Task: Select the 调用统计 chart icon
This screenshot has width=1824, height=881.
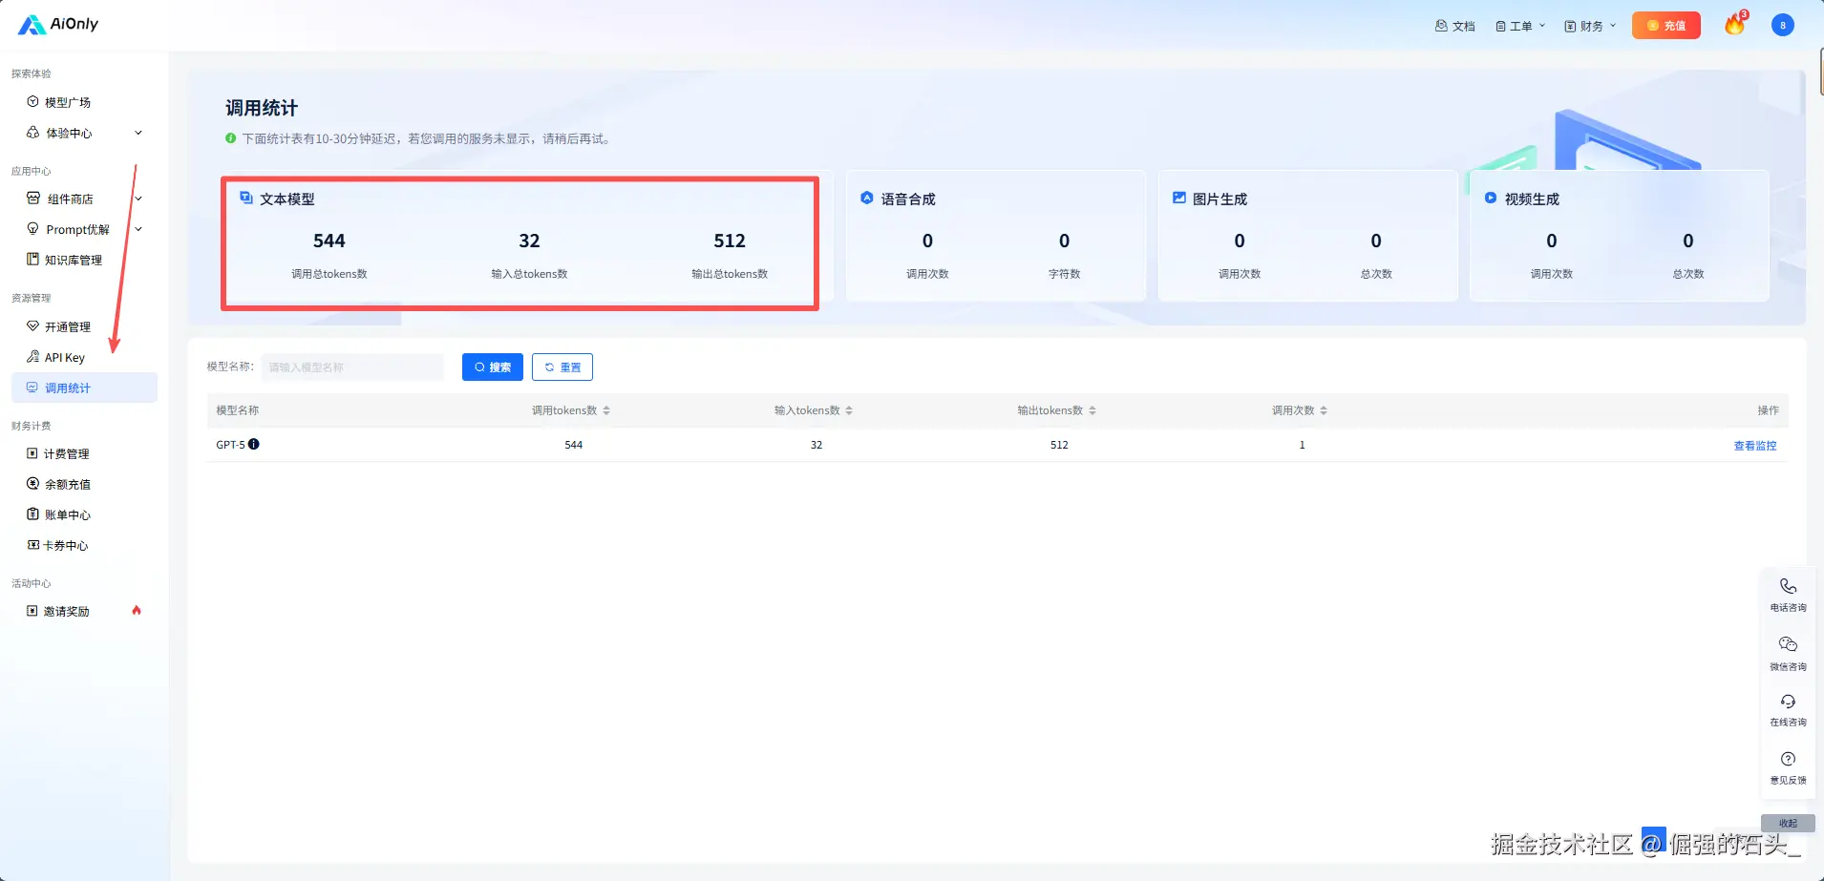Action: click(x=32, y=388)
